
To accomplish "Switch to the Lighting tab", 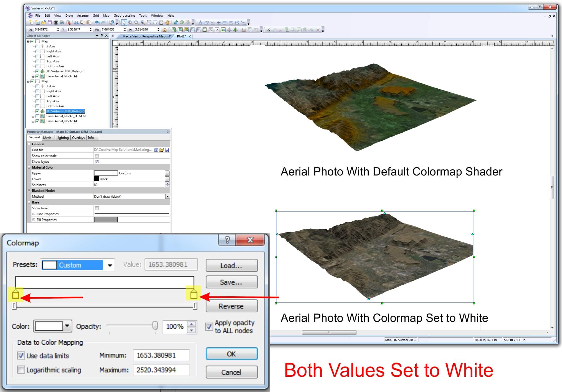I will pyautogui.click(x=62, y=138).
